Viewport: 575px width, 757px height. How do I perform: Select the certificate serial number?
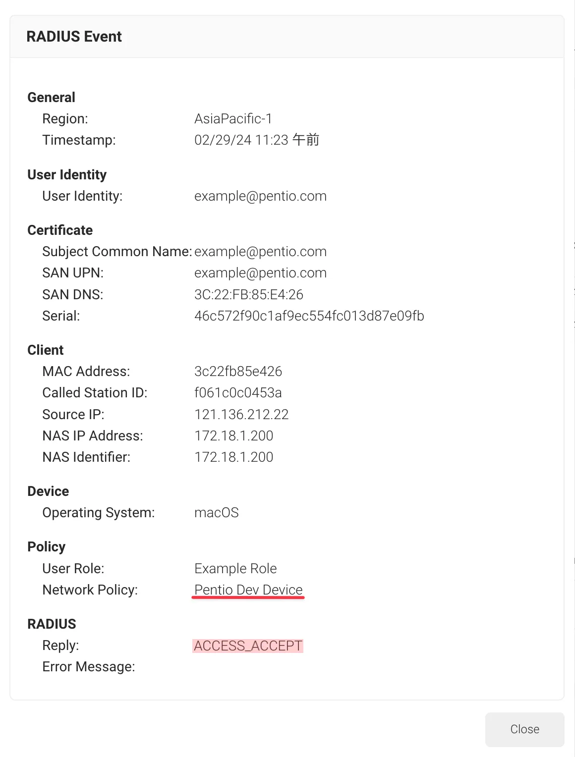(x=309, y=316)
